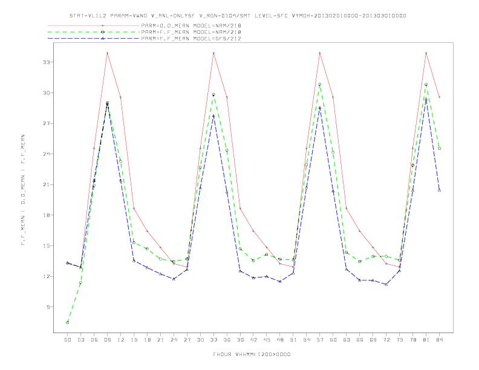Click x-axis tick label 15
479x370 pixels.
coord(134,340)
